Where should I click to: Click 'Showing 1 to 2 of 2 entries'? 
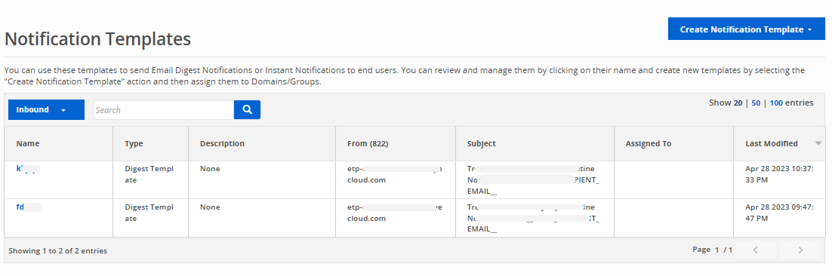[x=57, y=250]
